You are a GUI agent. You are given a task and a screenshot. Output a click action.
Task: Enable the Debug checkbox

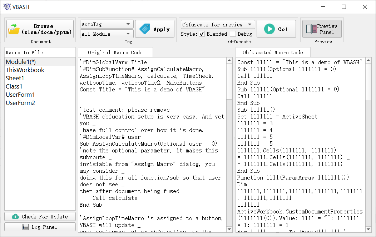pyautogui.click(x=233, y=34)
